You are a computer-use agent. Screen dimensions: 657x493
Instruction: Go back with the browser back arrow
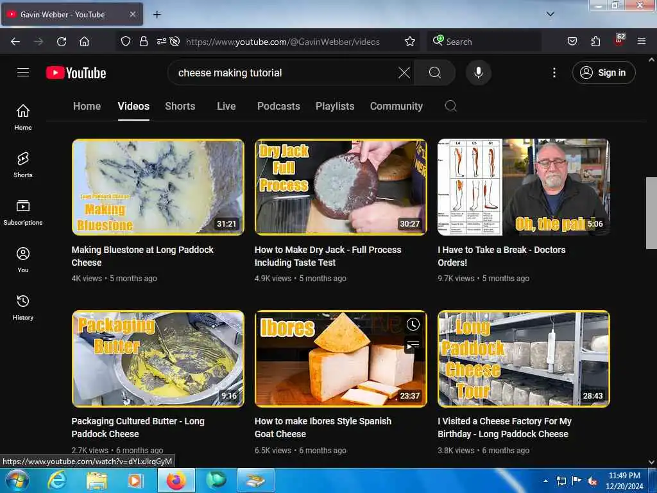pyautogui.click(x=15, y=42)
